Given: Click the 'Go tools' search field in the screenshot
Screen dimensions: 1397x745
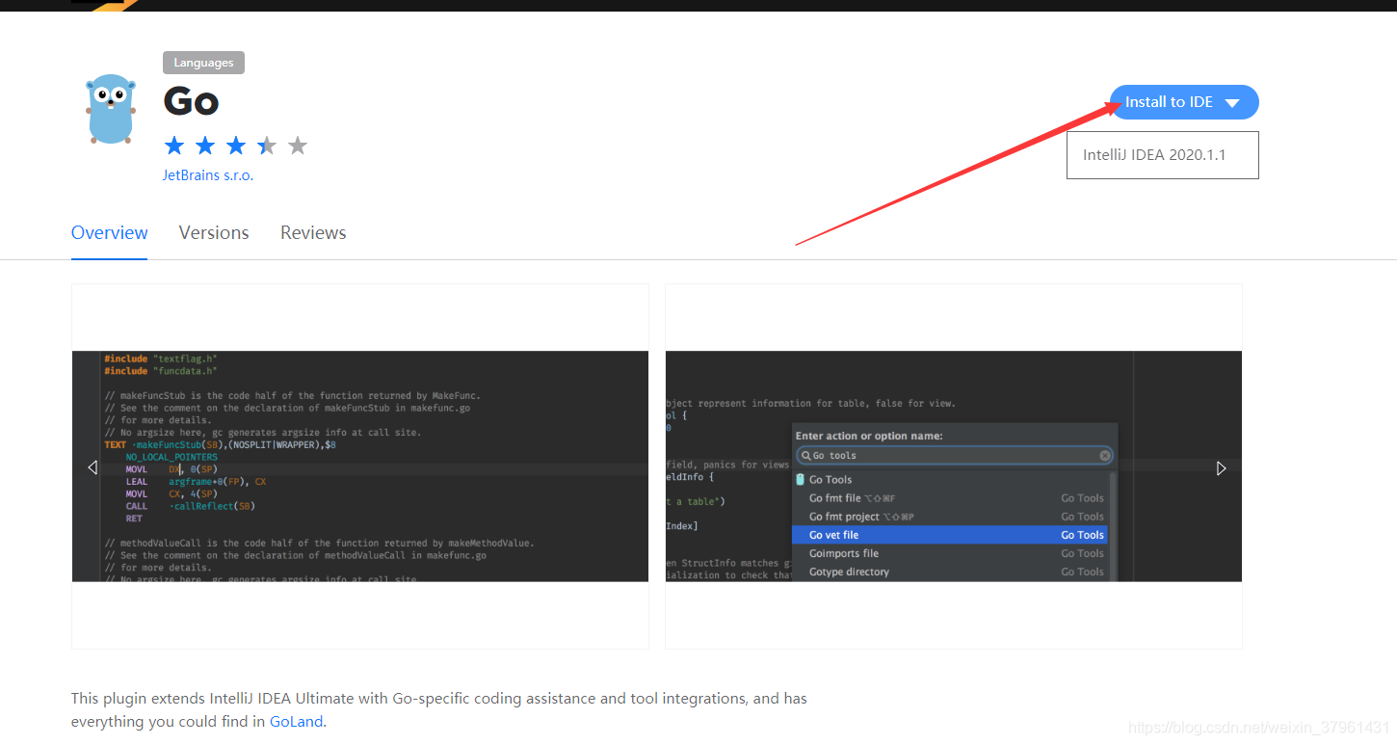Looking at the screenshot, I should (955, 456).
